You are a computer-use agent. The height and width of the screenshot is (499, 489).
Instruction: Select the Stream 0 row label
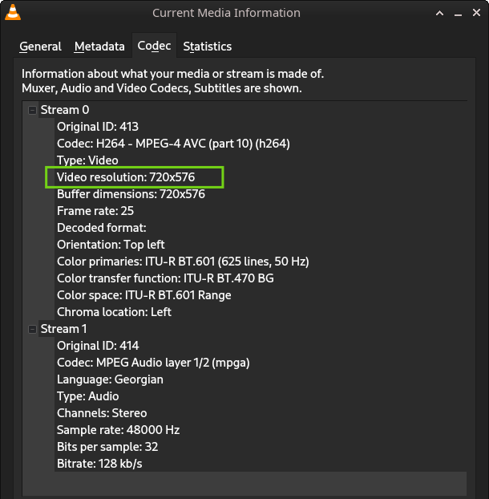coord(65,110)
